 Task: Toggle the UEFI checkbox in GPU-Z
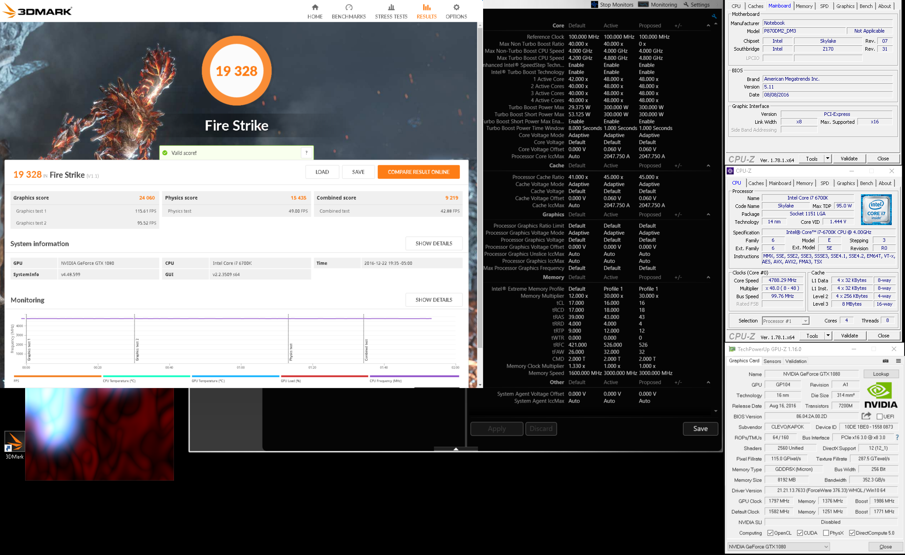(879, 416)
